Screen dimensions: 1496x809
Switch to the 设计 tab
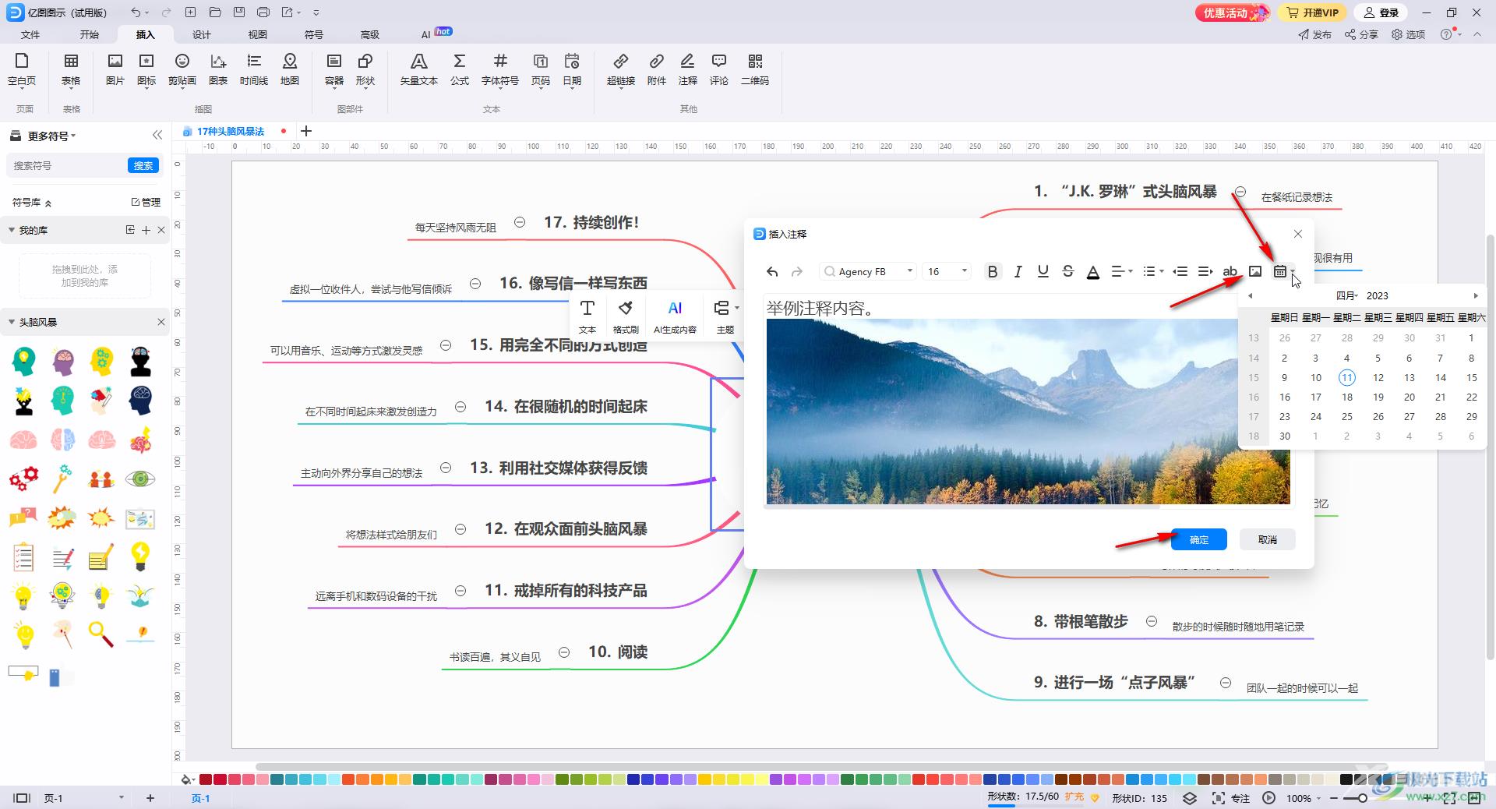pyautogui.click(x=202, y=34)
